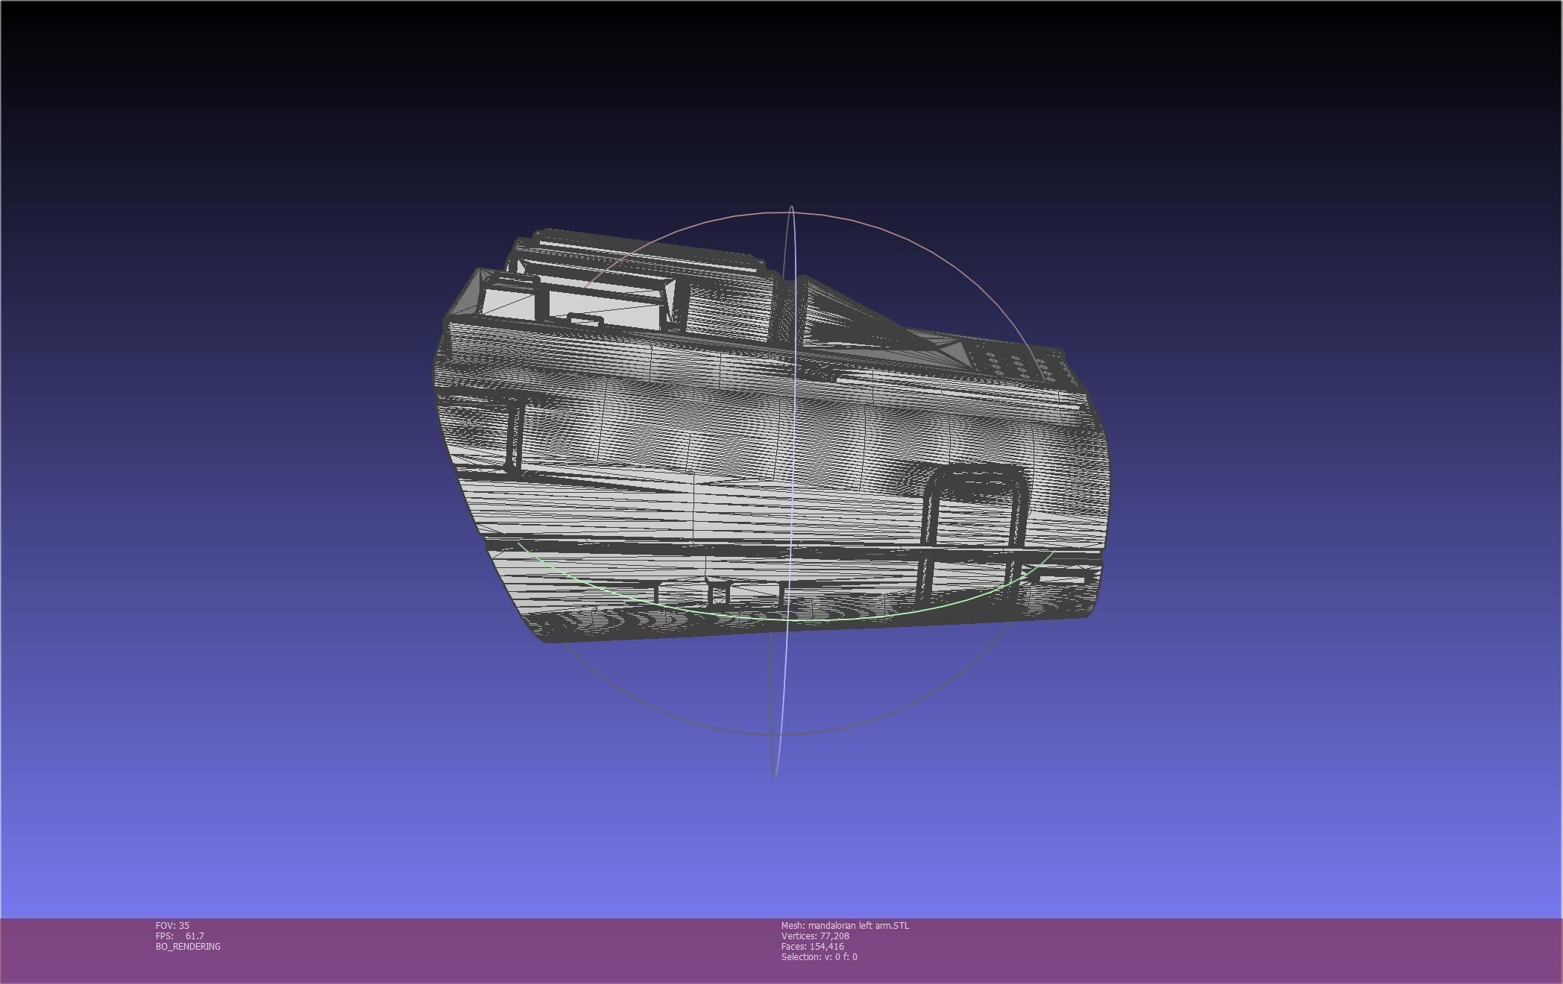Click the FOV: 35 readout
Screen dimensions: 1563x984
[172, 925]
